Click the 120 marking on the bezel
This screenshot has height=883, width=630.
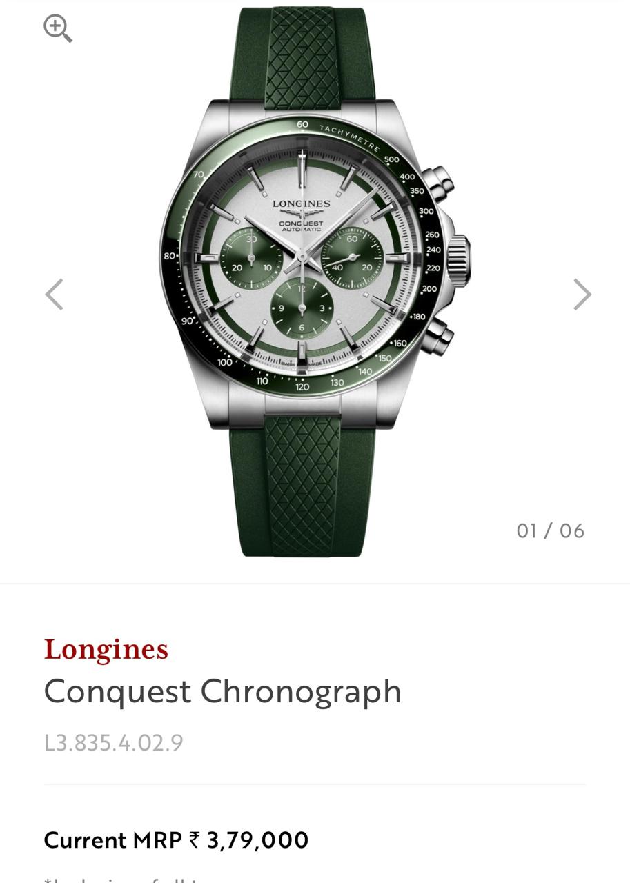(302, 386)
